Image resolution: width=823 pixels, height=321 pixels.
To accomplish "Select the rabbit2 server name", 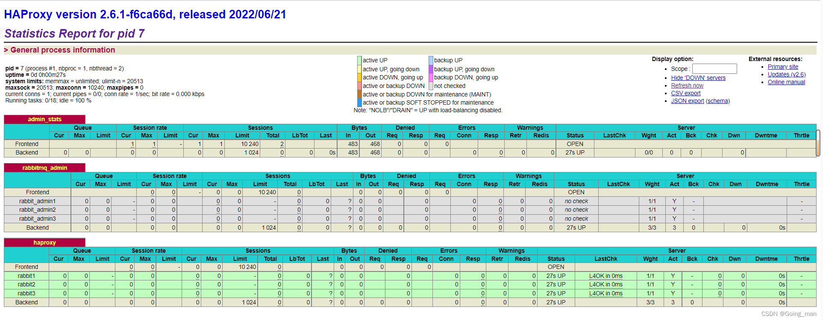I will 26,284.
